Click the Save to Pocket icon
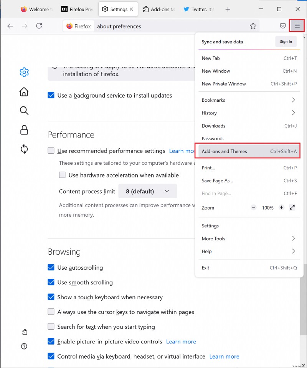 coord(283,26)
